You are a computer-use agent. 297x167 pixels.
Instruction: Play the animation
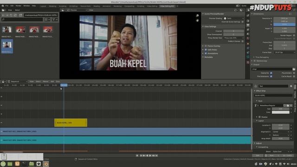[x=150, y=155]
